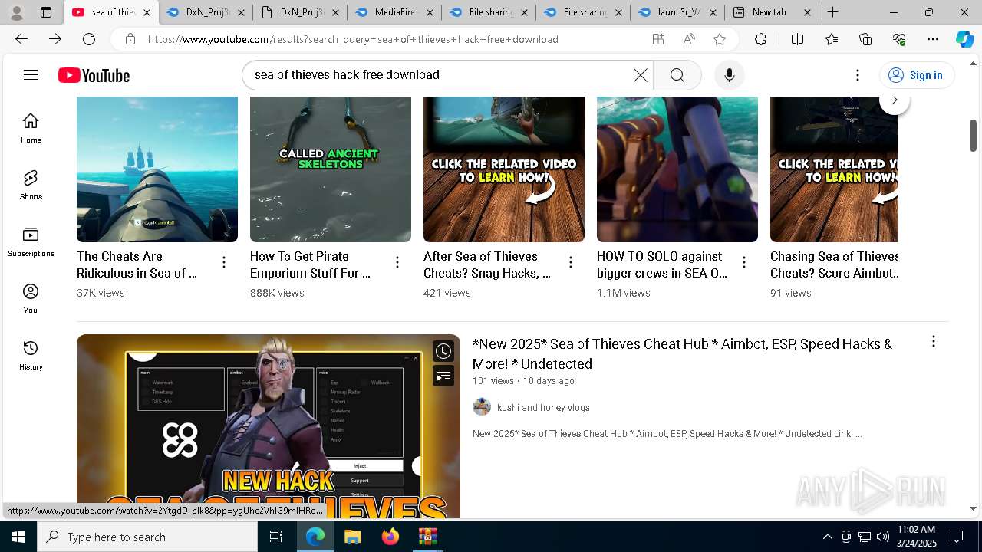Close the sea of thieves YouTube tab
This screenshot has width=982, height=552.
click(x=147, y=12)
